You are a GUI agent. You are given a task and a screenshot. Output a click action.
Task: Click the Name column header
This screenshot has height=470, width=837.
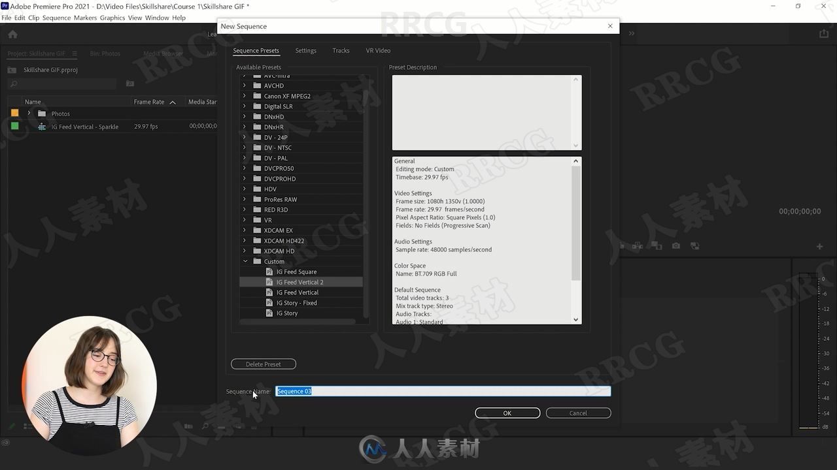click(33, 102)
